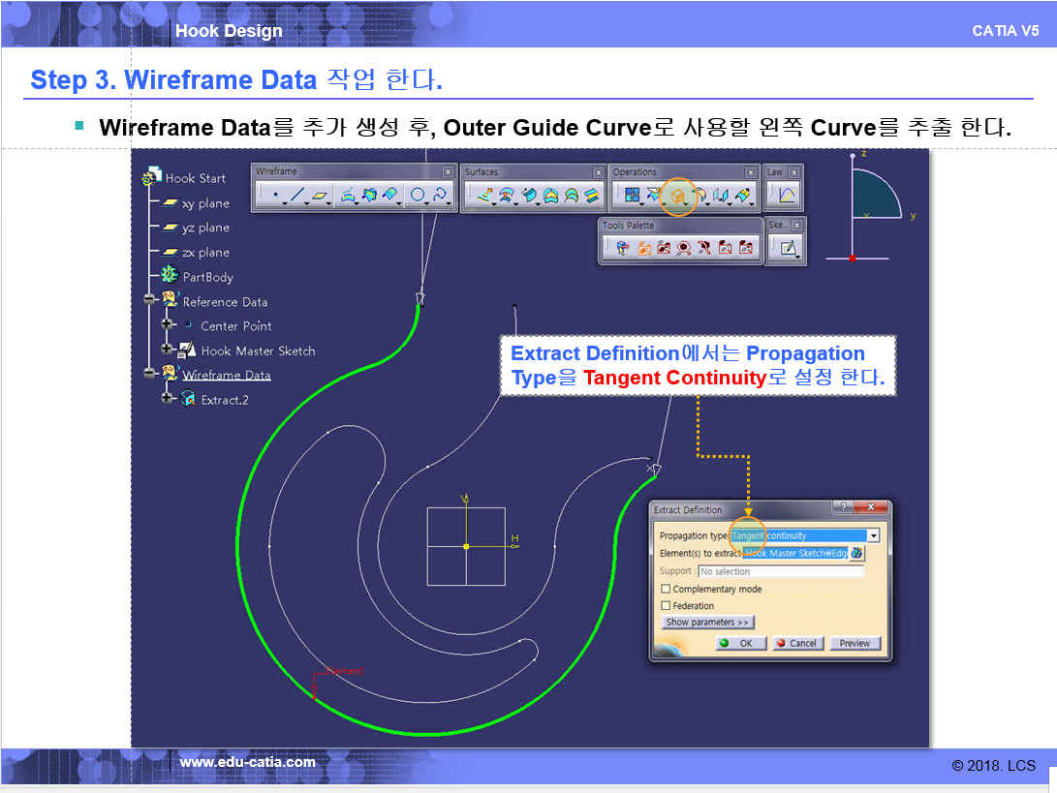Screen dimensions: 1057x793
Task: Enable the Complementary mode checkbox
Action: click(666, 589)
